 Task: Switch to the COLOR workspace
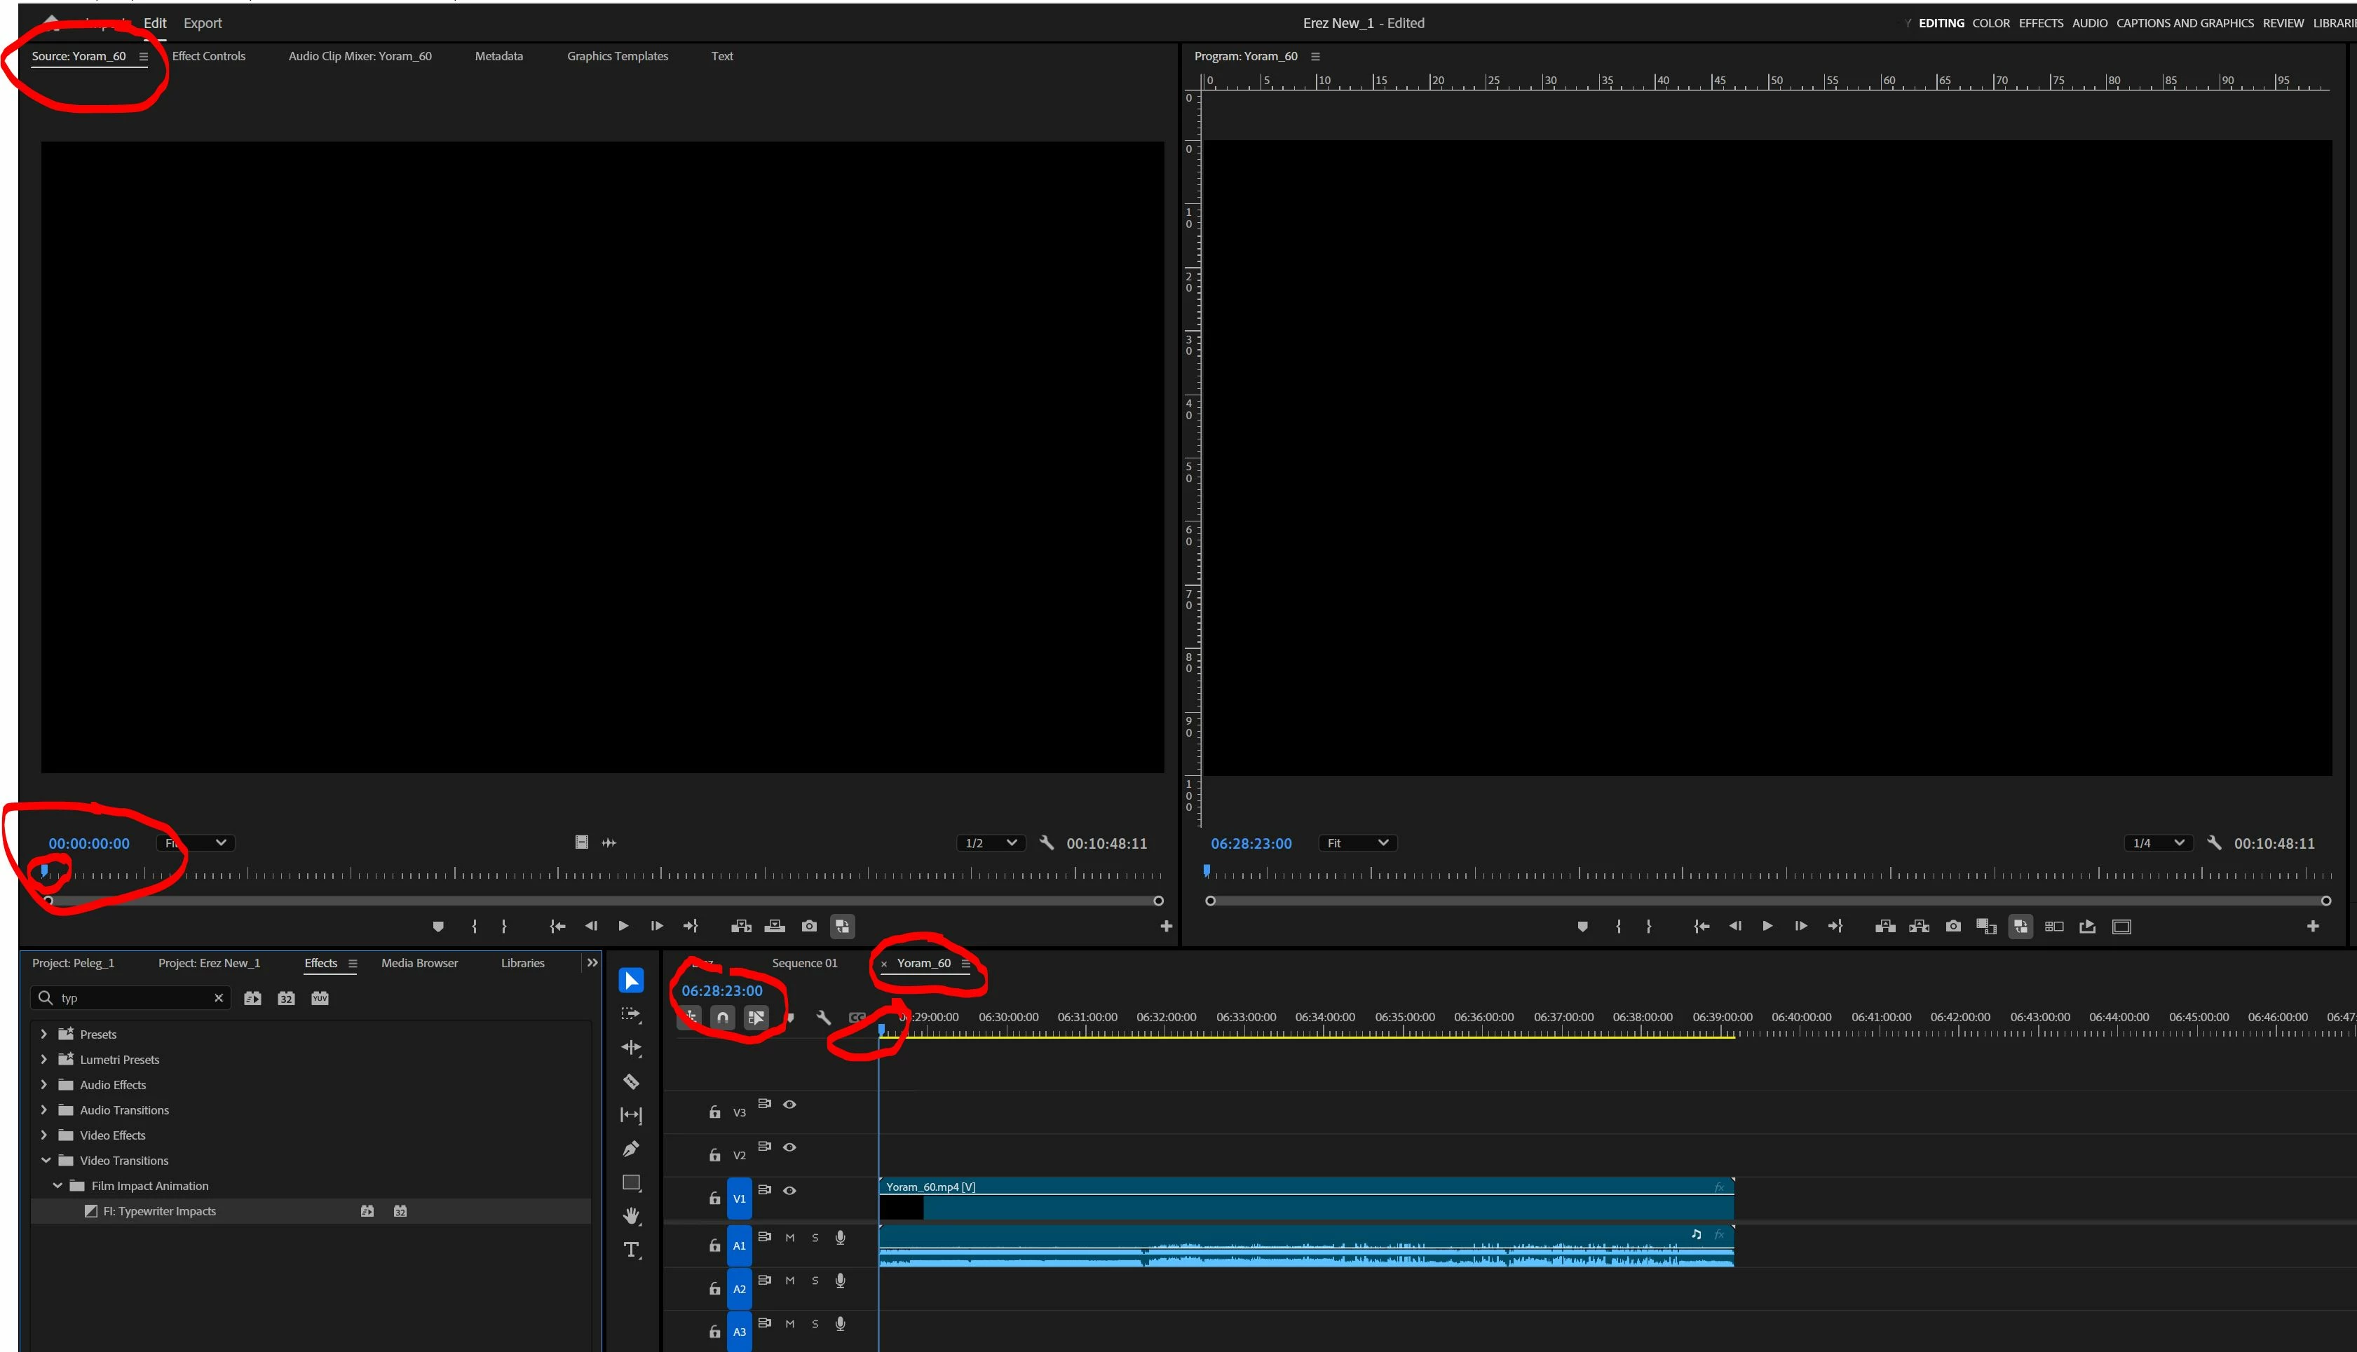point(1990,23)
